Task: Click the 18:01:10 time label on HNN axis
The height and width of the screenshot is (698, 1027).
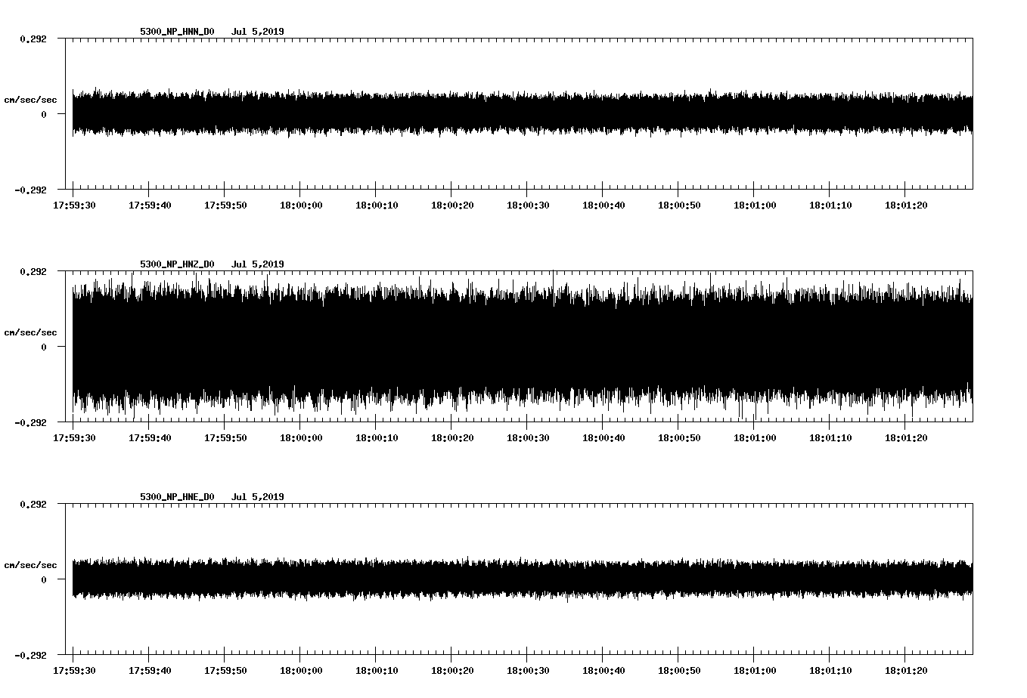Action: 830,205
